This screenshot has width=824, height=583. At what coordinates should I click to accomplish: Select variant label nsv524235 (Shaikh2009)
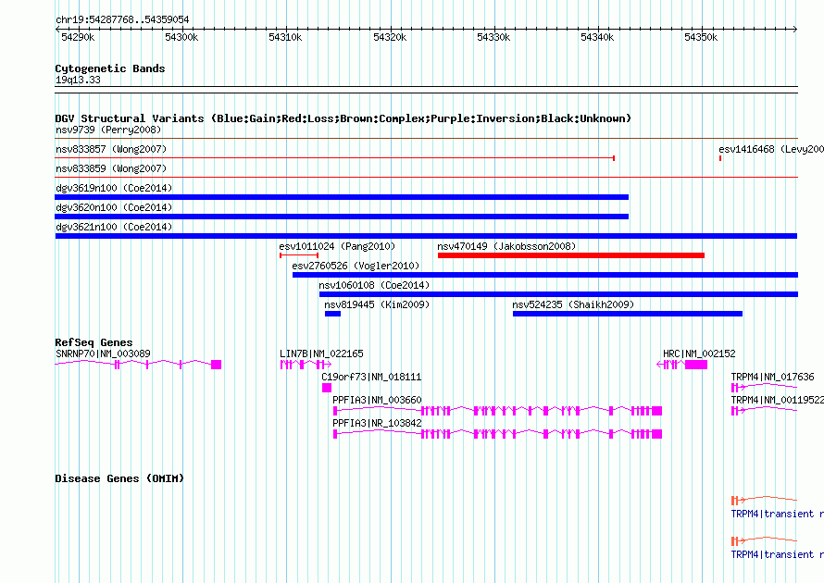tap(573, 304)
